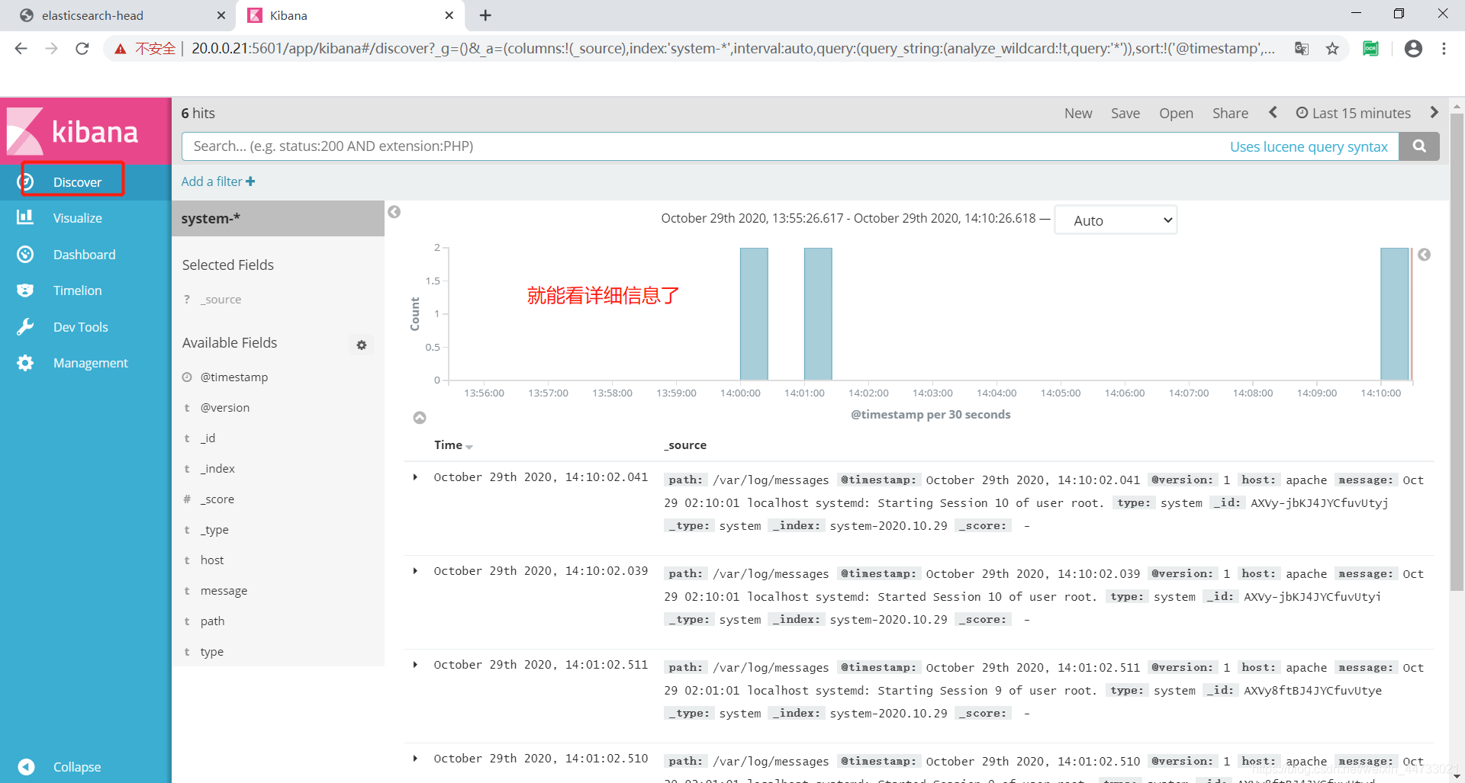This screenshot has height=783, width=1465.
Task: Open a new browser tab
Action: coord(485,15)
